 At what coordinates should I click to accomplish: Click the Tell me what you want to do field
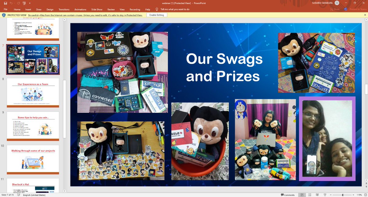click(175, 9)
